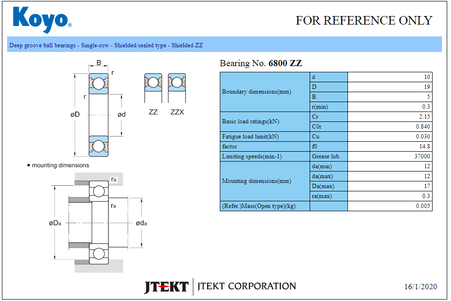This screenshot has height=301, width=451.
Task: Click the Fatigue load limit(kN) cell
Action: [251, 137]
